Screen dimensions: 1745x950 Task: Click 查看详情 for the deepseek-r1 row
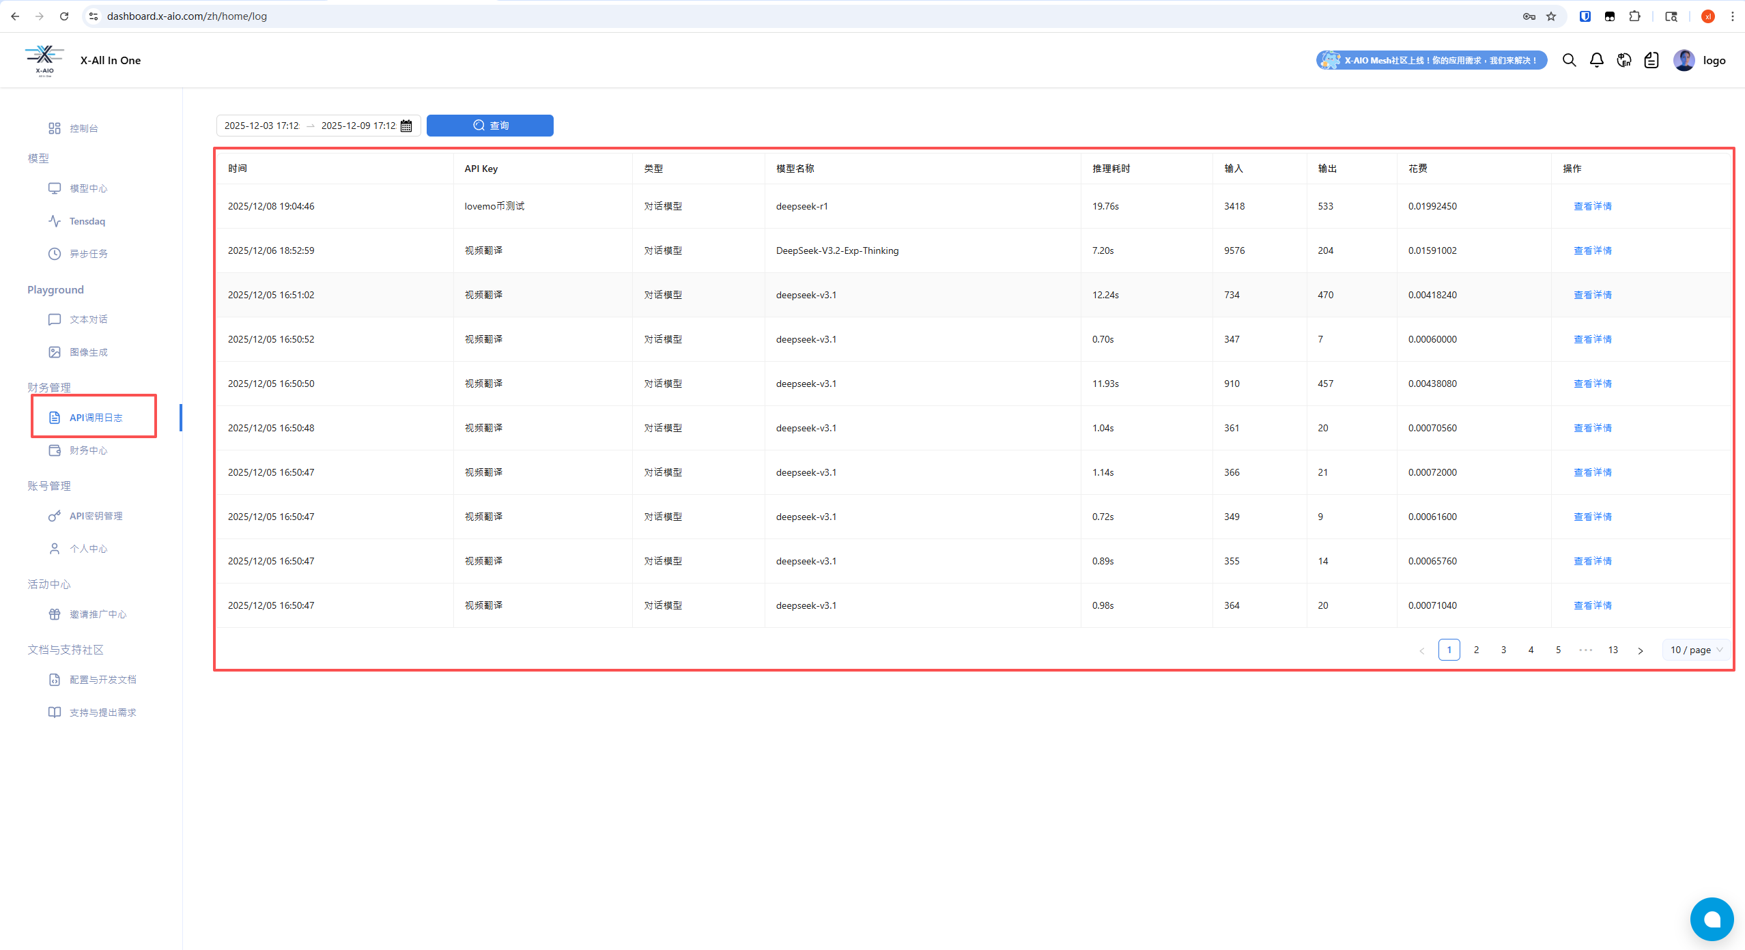pos(1592,206)
